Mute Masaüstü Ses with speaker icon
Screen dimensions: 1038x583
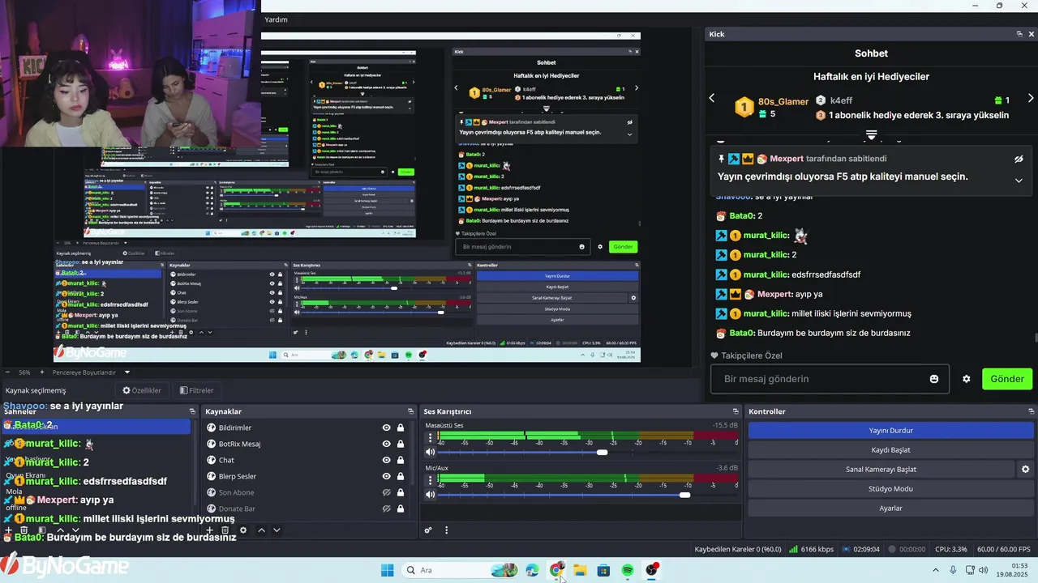[431, 452]
